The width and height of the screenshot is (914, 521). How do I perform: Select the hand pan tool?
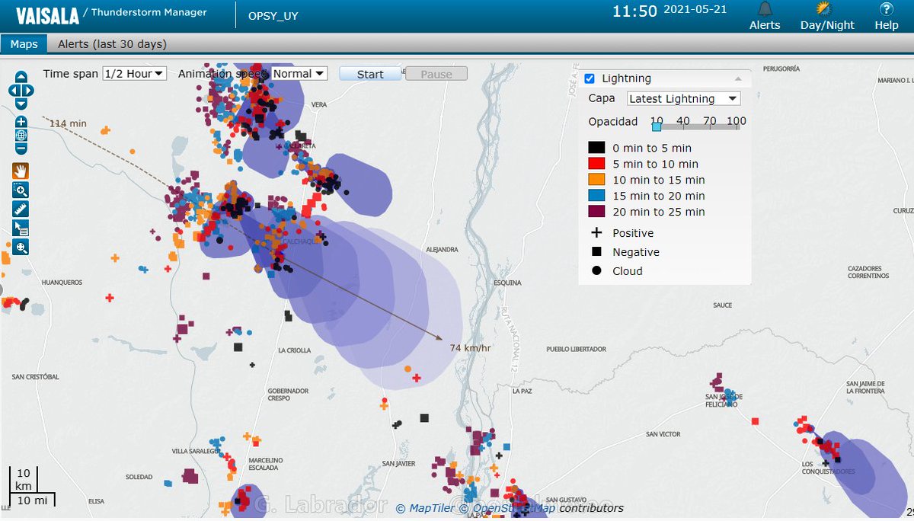(21, 171)
